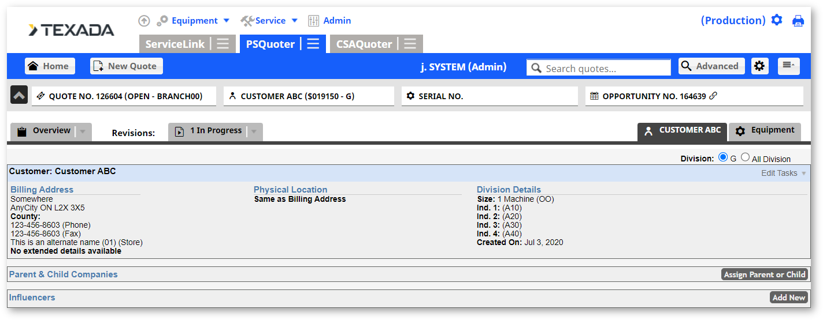823x320 pixels.
Task: Click the Billing Address heading
Action: click(x=42, y=190)
